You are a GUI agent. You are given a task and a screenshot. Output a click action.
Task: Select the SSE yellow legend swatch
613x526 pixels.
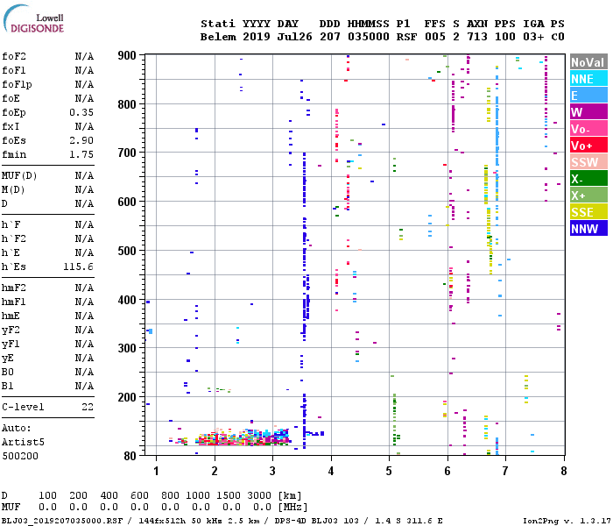(x=588, y=212)
